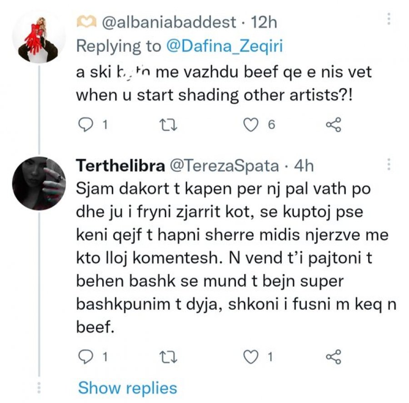The image size is (409, 403).
Task: Like the Terthelibra tweet
Action: [x=251, y=357]
